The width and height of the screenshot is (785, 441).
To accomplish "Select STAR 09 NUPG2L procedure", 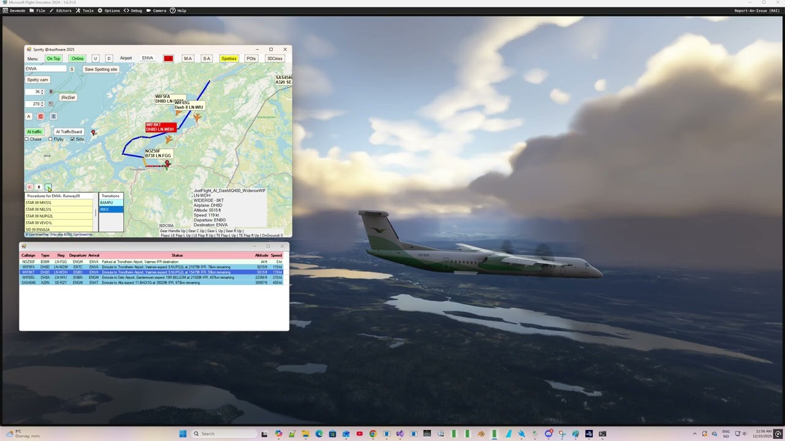I will (x=59, y=216).
